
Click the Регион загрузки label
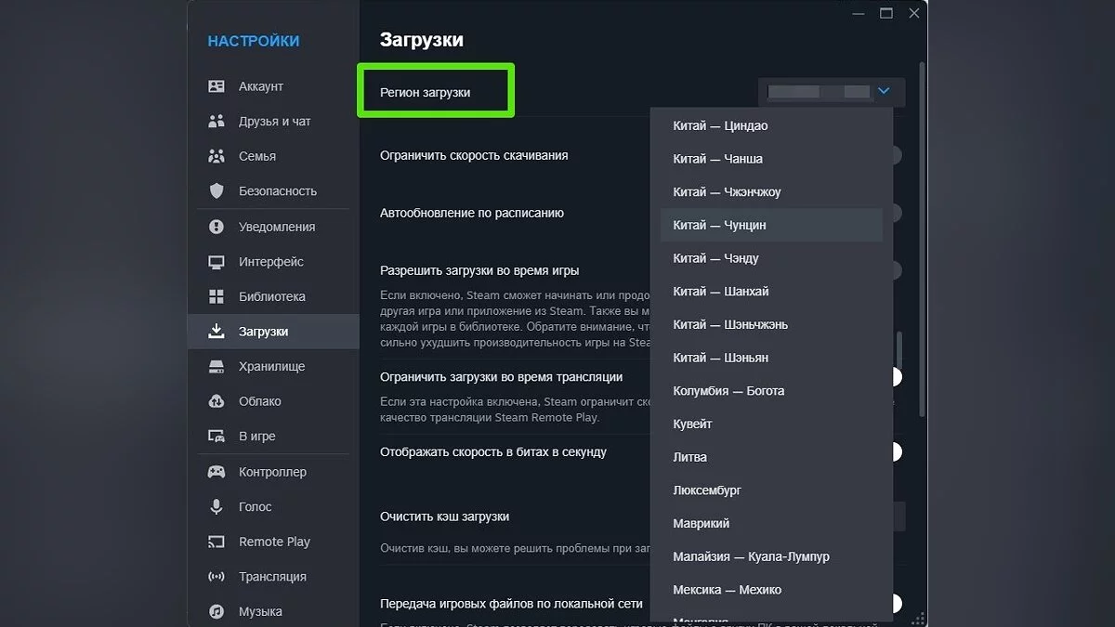[x=426, y=92]
